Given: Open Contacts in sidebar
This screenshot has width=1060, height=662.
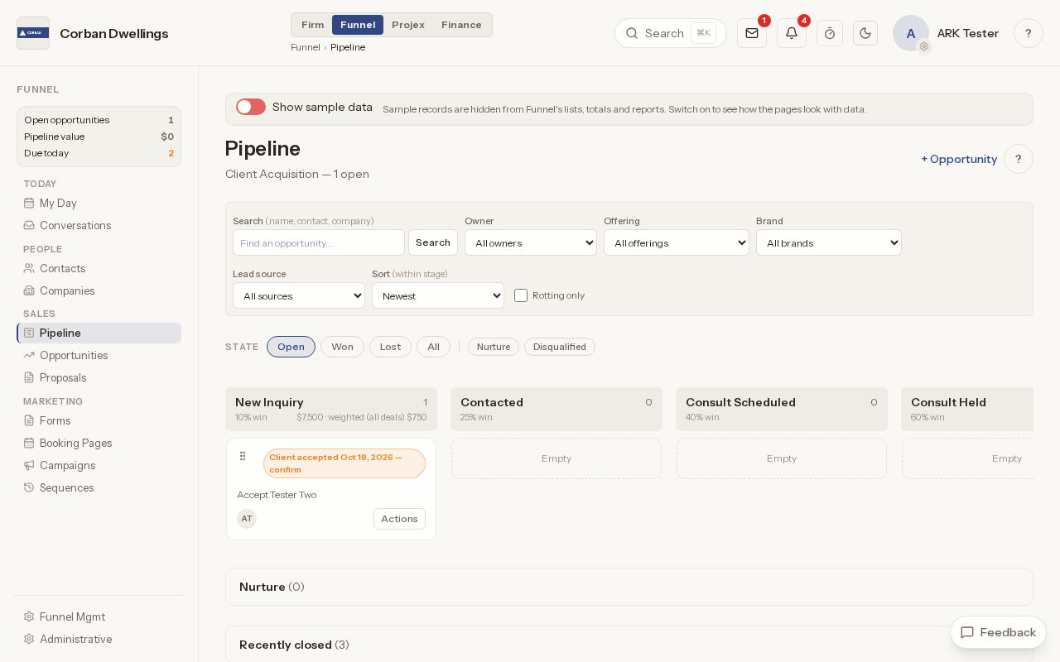Looking at the screenshot, I should 99,268.
